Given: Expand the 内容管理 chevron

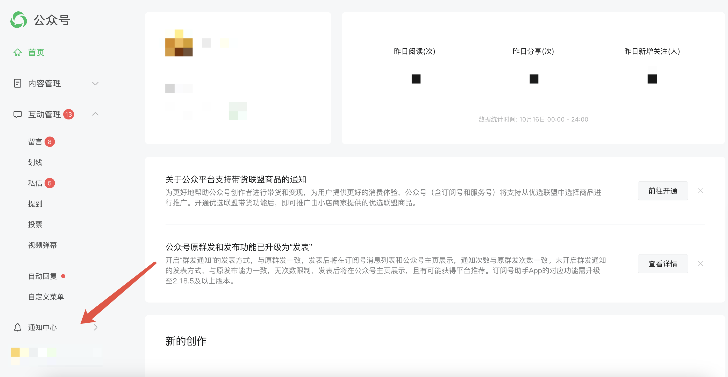Looking at the screenshot, I should 95,84.
